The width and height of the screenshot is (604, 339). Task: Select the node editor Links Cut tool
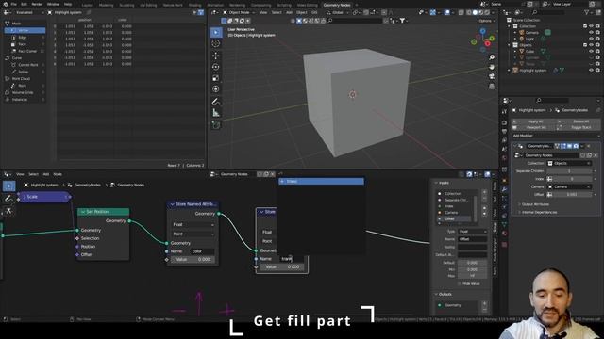point(8,211)
